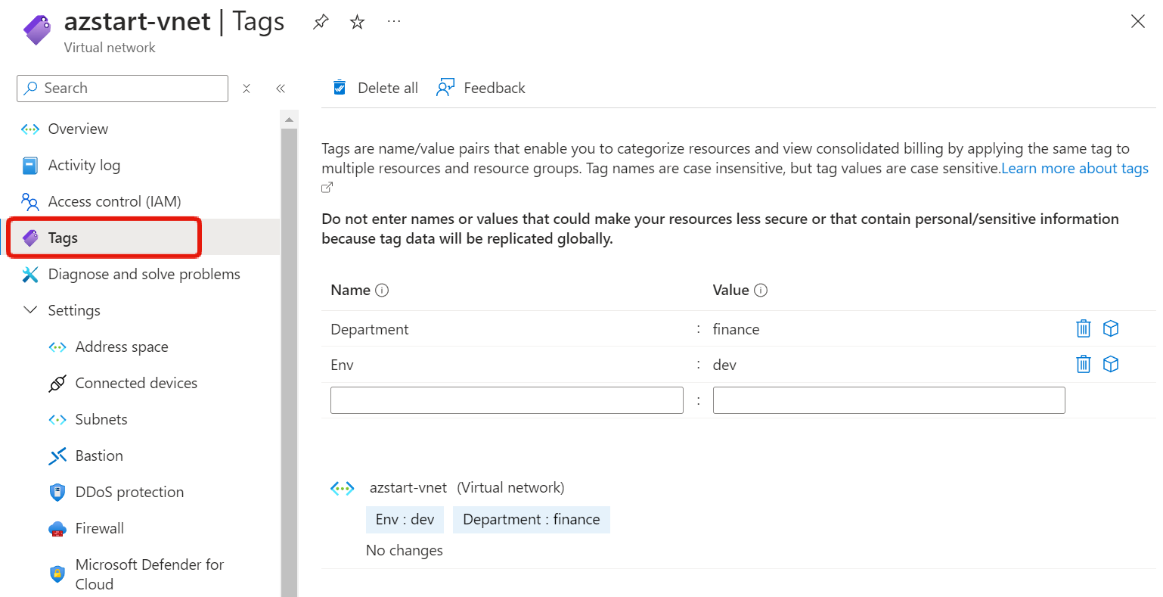Click the Name column header
The height and width of the screenshot is (597, 1163).
coord(350,291)
